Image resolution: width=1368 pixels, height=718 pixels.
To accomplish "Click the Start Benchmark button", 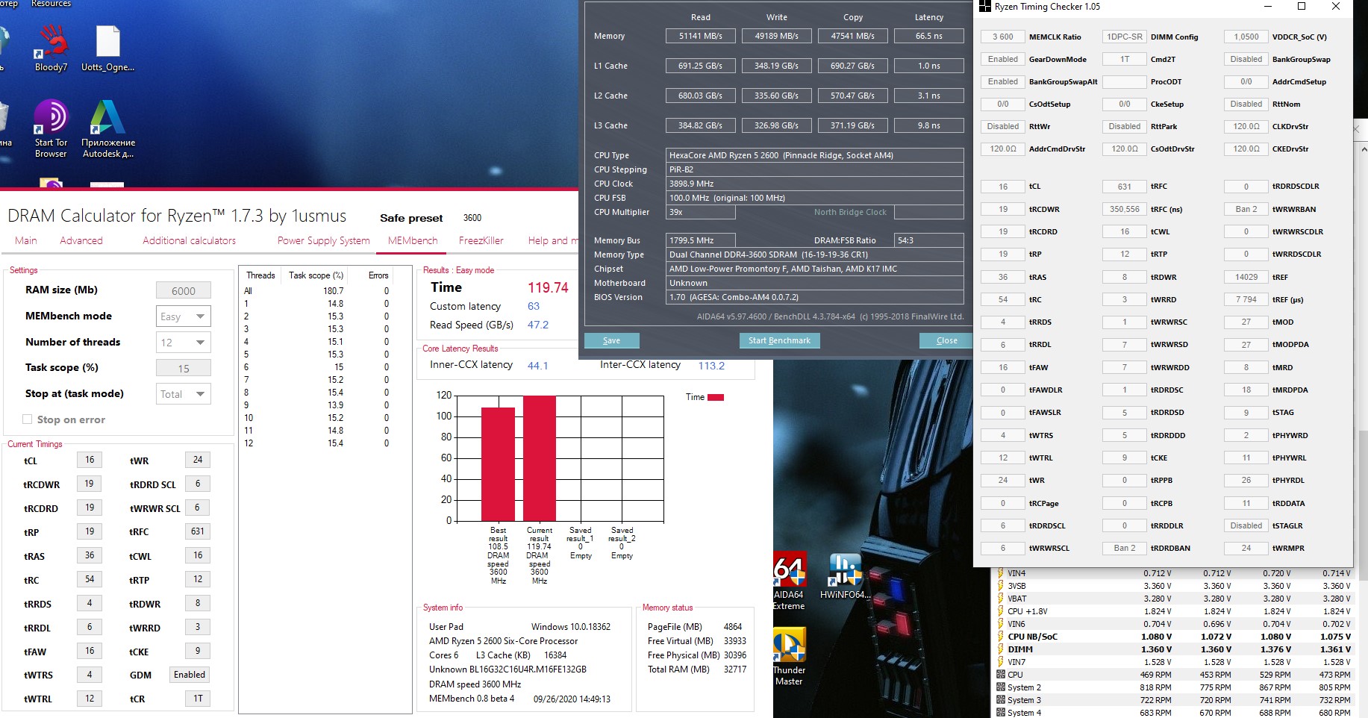I will click(x=779, y=340).
